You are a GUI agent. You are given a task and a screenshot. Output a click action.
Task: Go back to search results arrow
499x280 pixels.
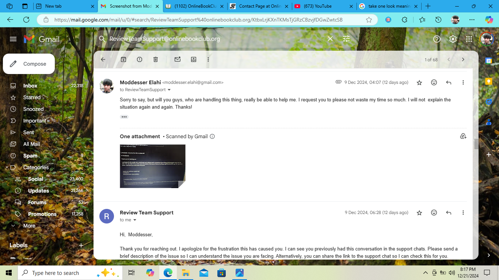pyautogui.click(x=103, y=59)
